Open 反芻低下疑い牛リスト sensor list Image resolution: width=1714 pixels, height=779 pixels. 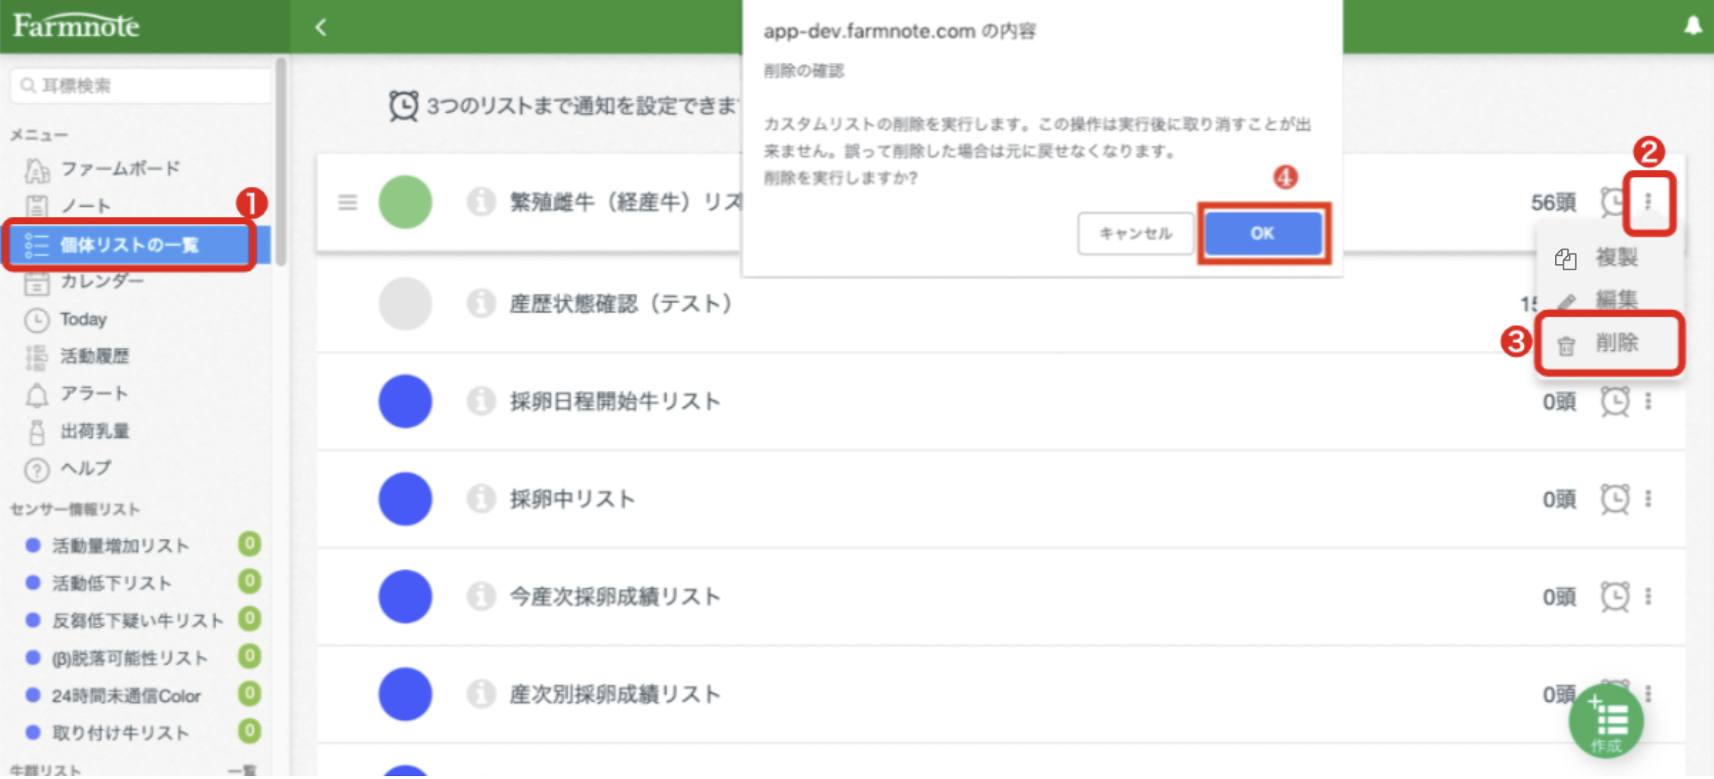point(138,621)
